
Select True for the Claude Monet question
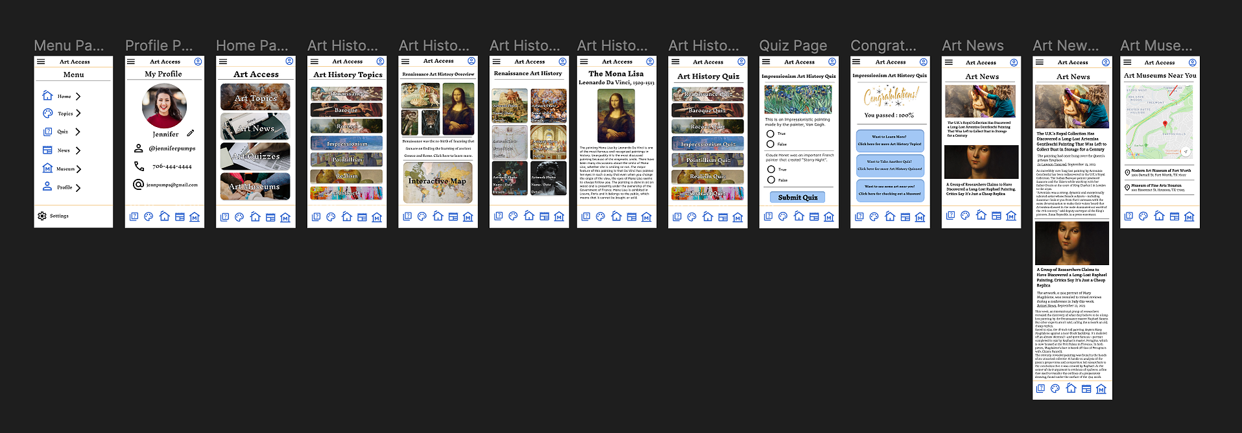click(x=771, y=169)
